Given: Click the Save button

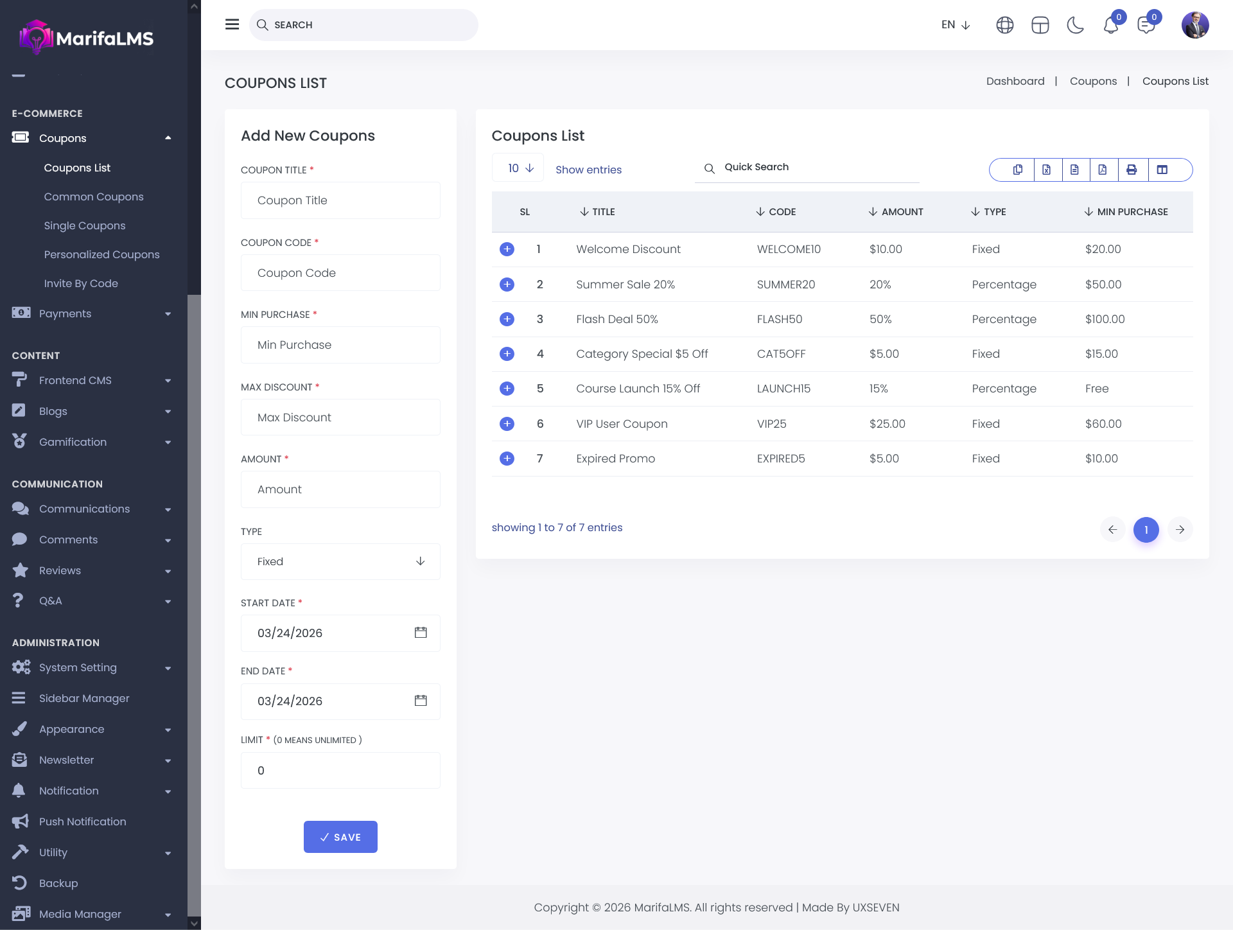Looking at the screenshot, I should coord(340,837).
